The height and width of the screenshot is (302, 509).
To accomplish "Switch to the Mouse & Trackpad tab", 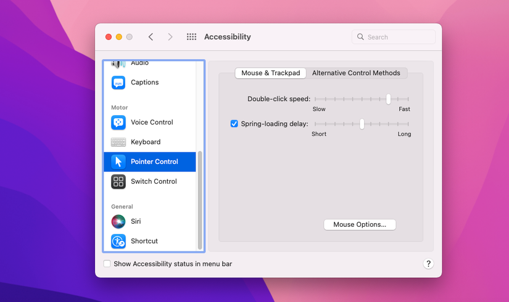I will (270, 73).
